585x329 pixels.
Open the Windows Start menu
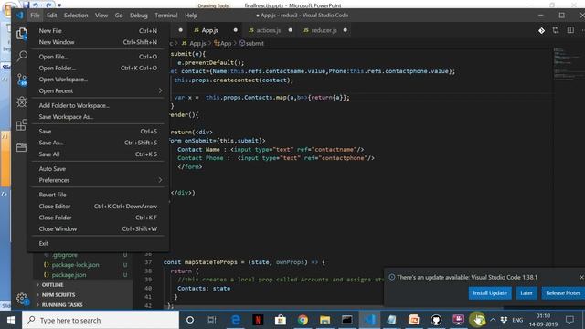click(11, 320)
